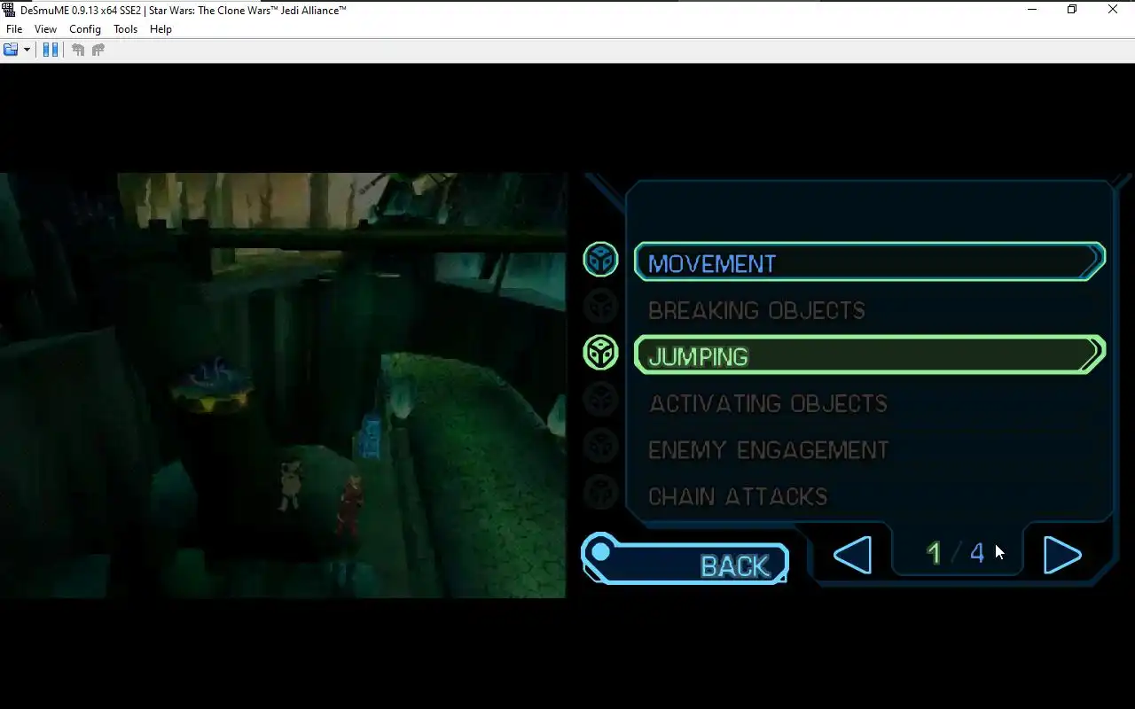Pause emulation with the toolbar pause icon
The image size is (1135, 709).
(51, 50)
